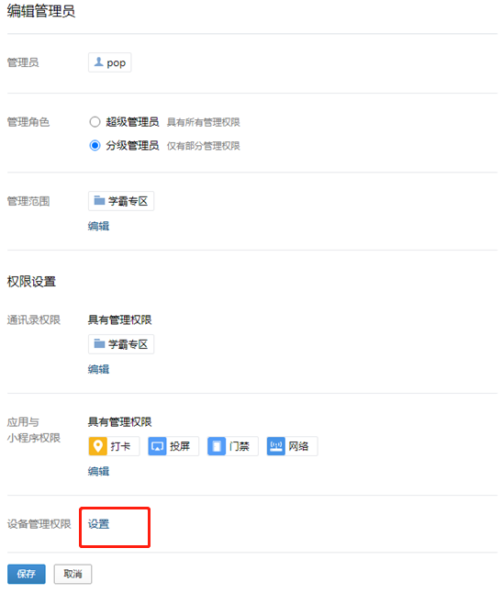The image size is (502, 593).
Task: Click the 门禁 access control icon
Action: [217, 446]
